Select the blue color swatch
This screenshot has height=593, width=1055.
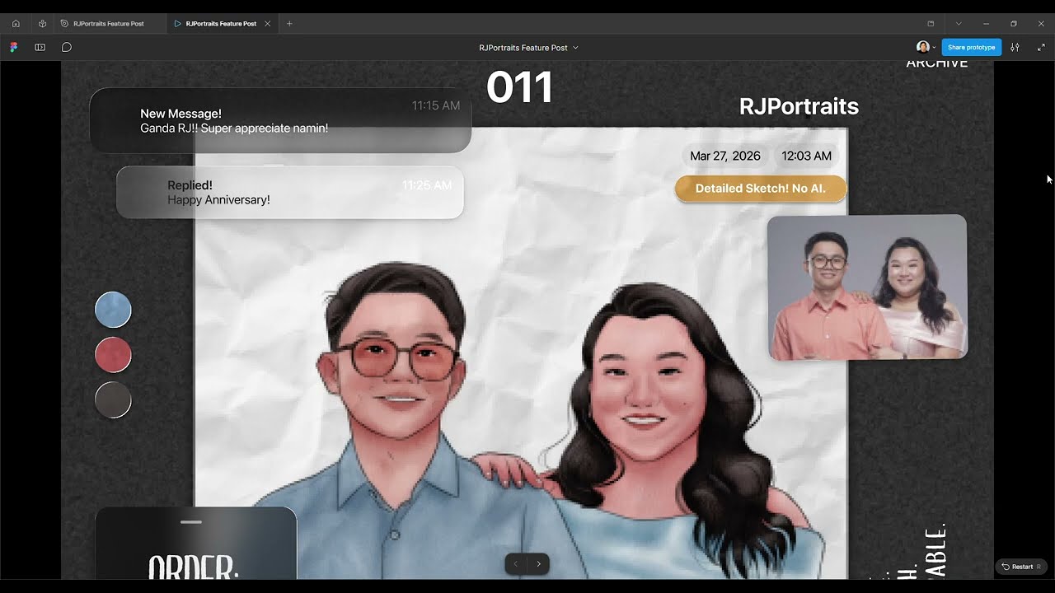coord(113,310)
